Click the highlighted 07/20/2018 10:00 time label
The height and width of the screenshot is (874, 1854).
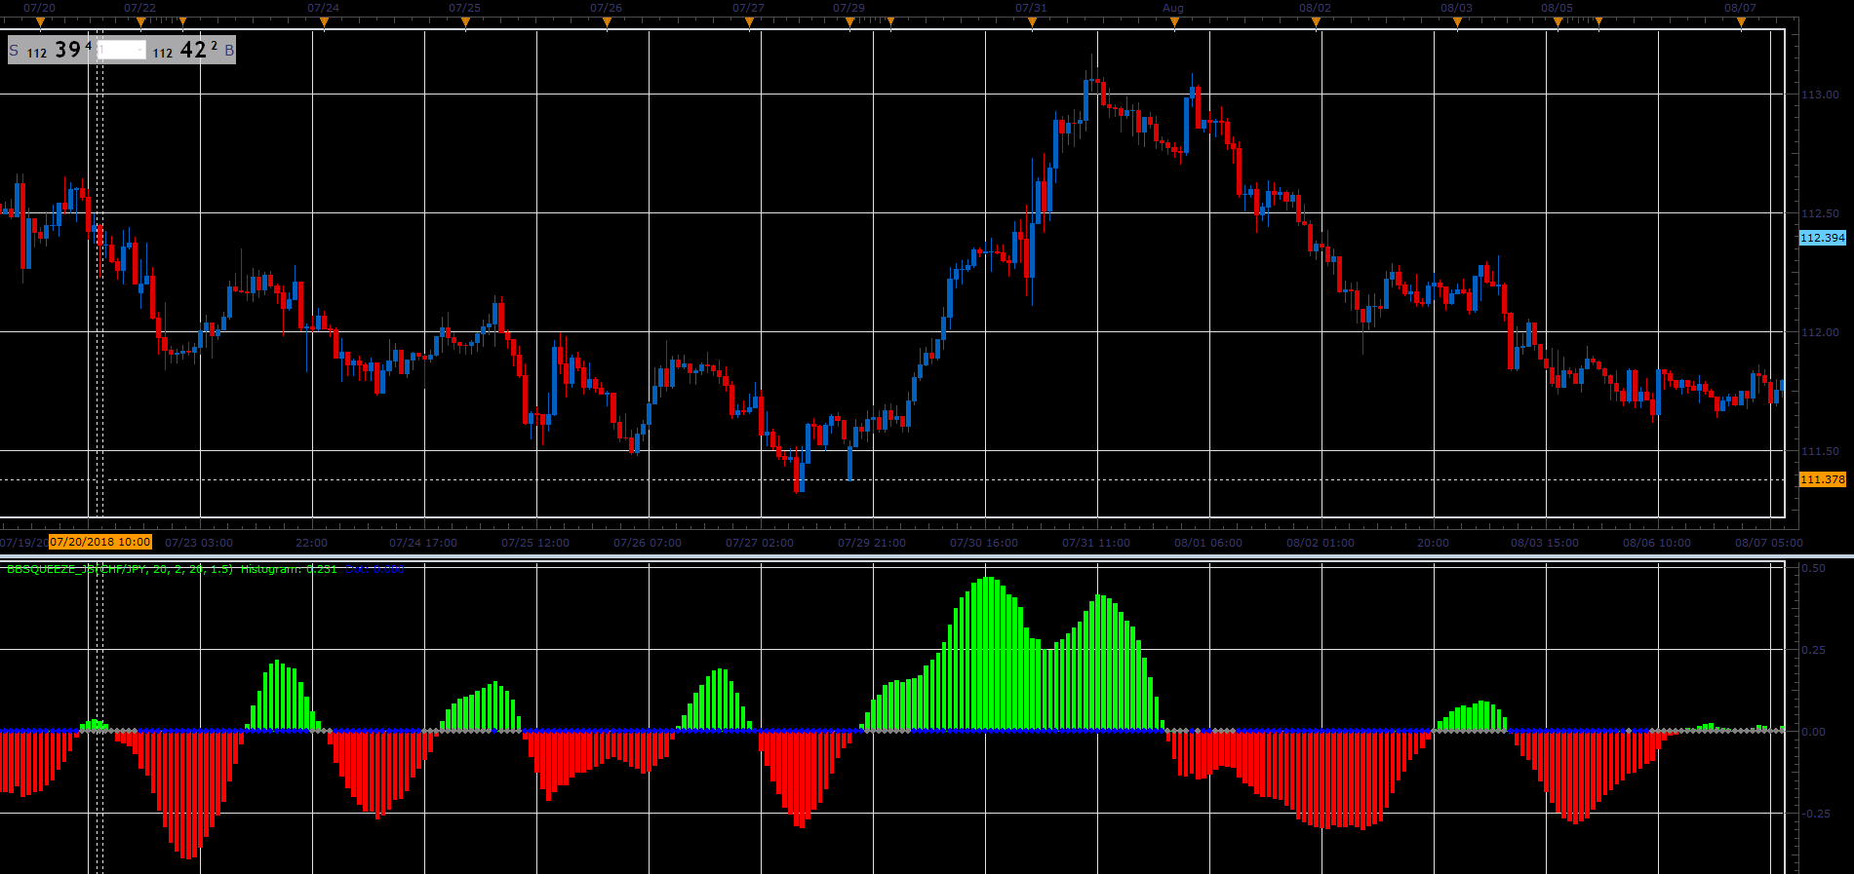100,542
